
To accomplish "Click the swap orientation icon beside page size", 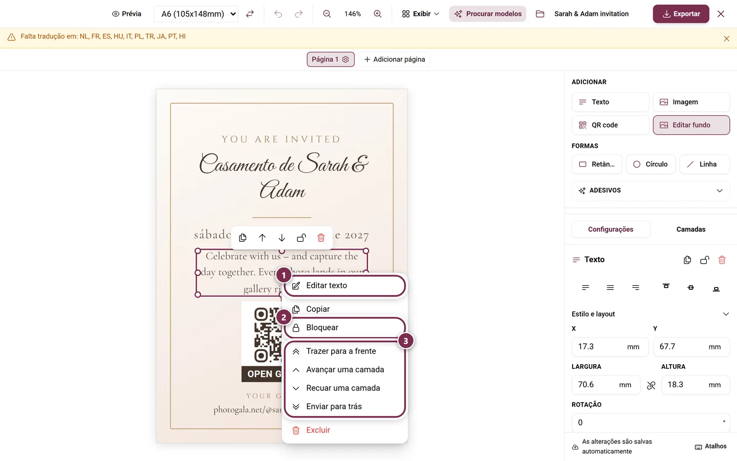I will pyautogui.click(x=250, y=14).
